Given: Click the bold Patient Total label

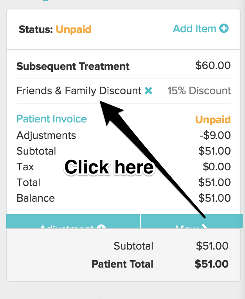Looking at the screenshot, I should coord(122,264).
